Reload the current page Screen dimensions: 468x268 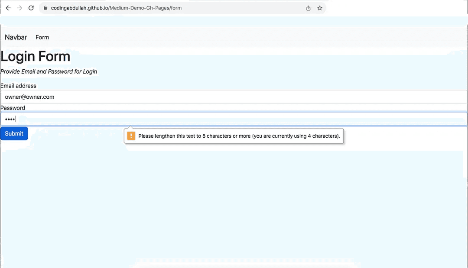31,8
